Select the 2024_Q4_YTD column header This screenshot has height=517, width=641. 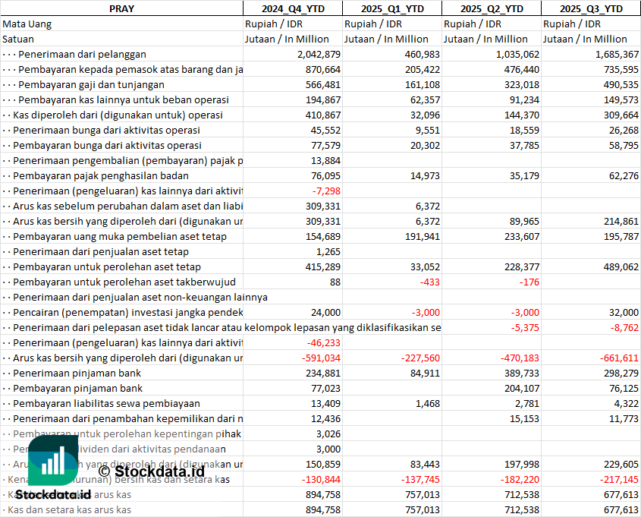(293, 8)
